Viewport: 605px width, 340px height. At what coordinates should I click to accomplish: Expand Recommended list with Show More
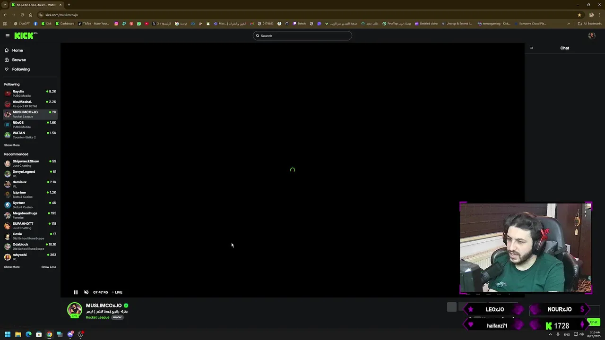[x=12, y=267]
